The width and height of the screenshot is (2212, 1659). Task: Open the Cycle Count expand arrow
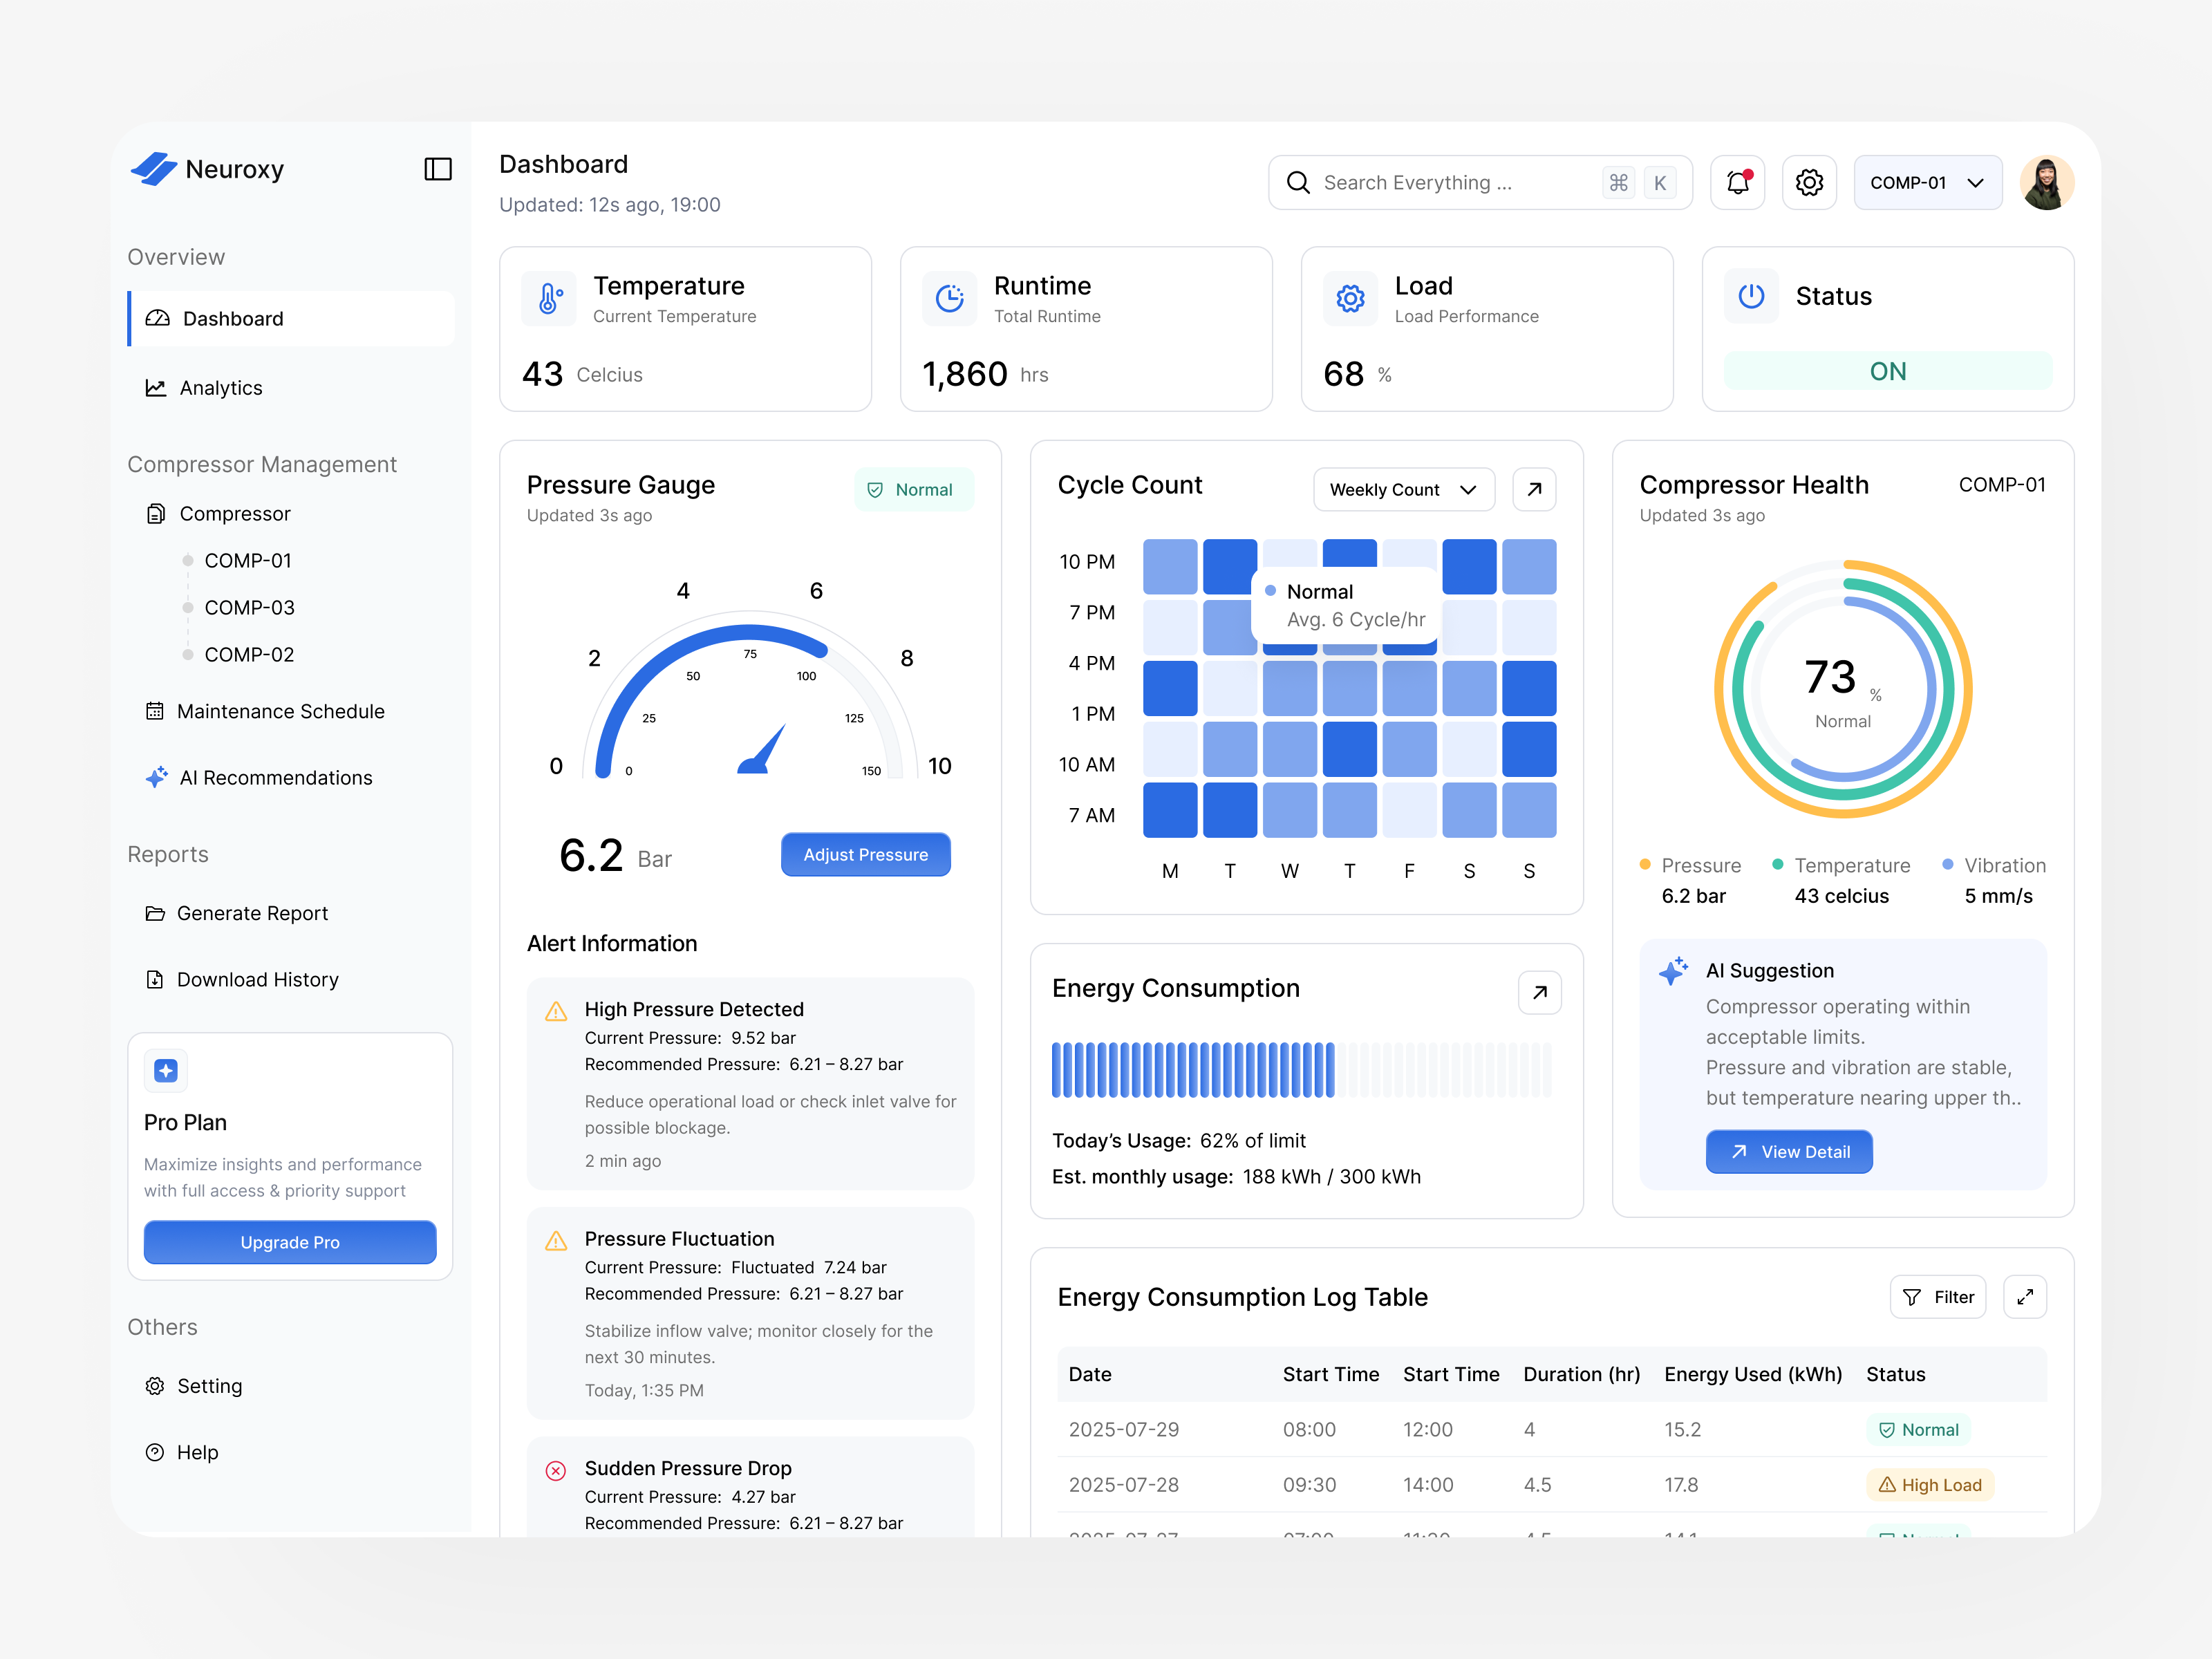click(1533, 489)
